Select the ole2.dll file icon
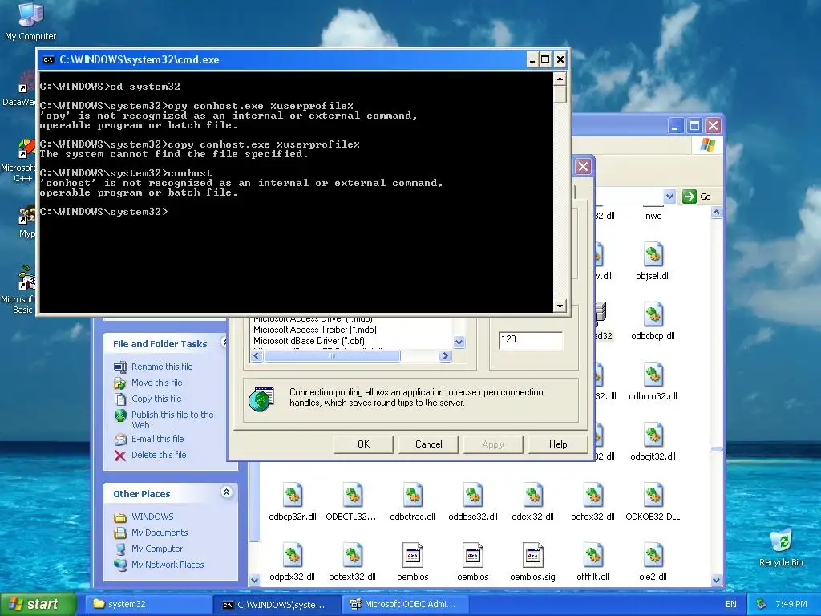This screenshot has height=616, width=821. [x=653, y=556]
